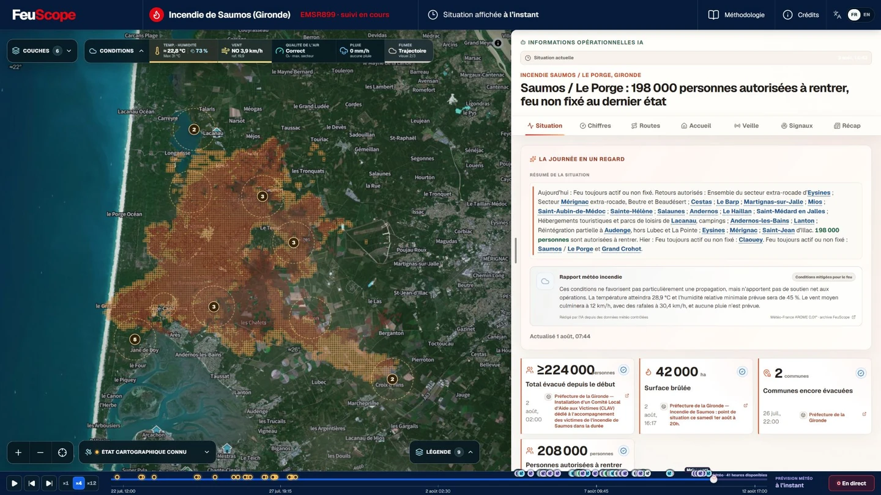Open the Grand Crohot link
The width and height of the screenshot is (881, 495).
coord(622,249)
